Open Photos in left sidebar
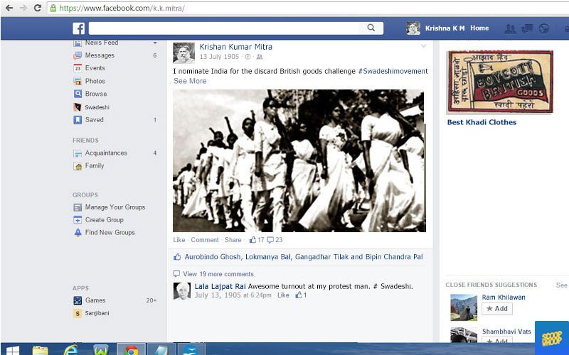The image size is (569, 355). 95,81
